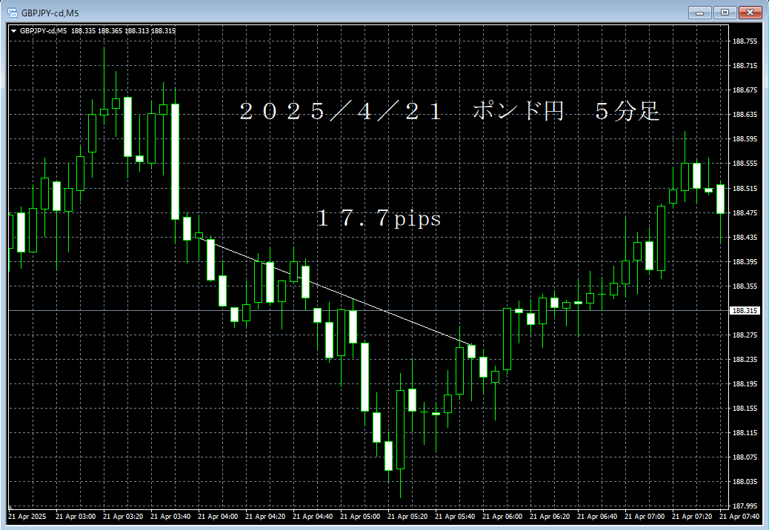Click the 187.995 price scale label

pos(745,506)
